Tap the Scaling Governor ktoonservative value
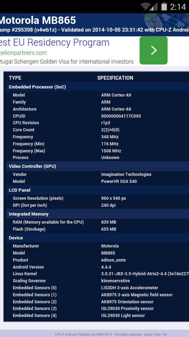The width and height of the screenshot is (189, 337). [115, 281]
